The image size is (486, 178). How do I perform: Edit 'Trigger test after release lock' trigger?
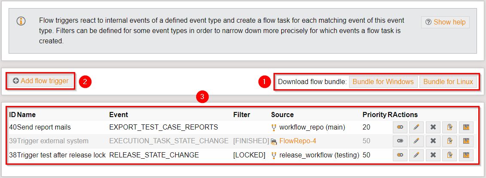point(416,155)
